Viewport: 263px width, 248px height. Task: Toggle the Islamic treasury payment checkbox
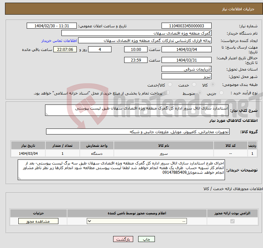(167, 93)
